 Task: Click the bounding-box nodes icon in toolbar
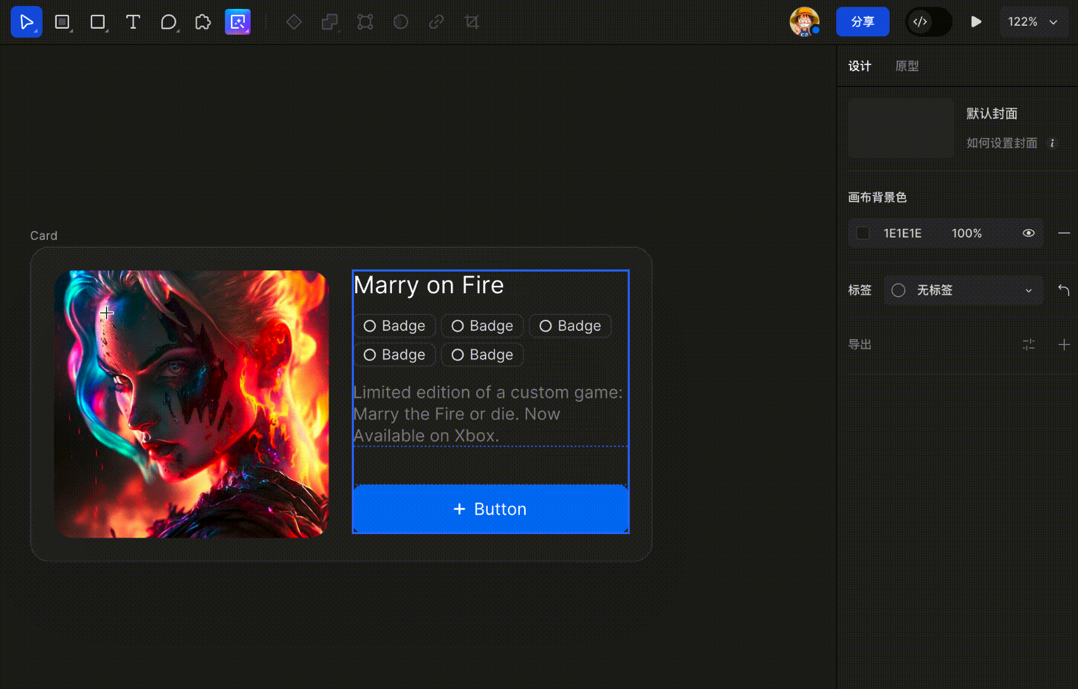pos(365,22)
